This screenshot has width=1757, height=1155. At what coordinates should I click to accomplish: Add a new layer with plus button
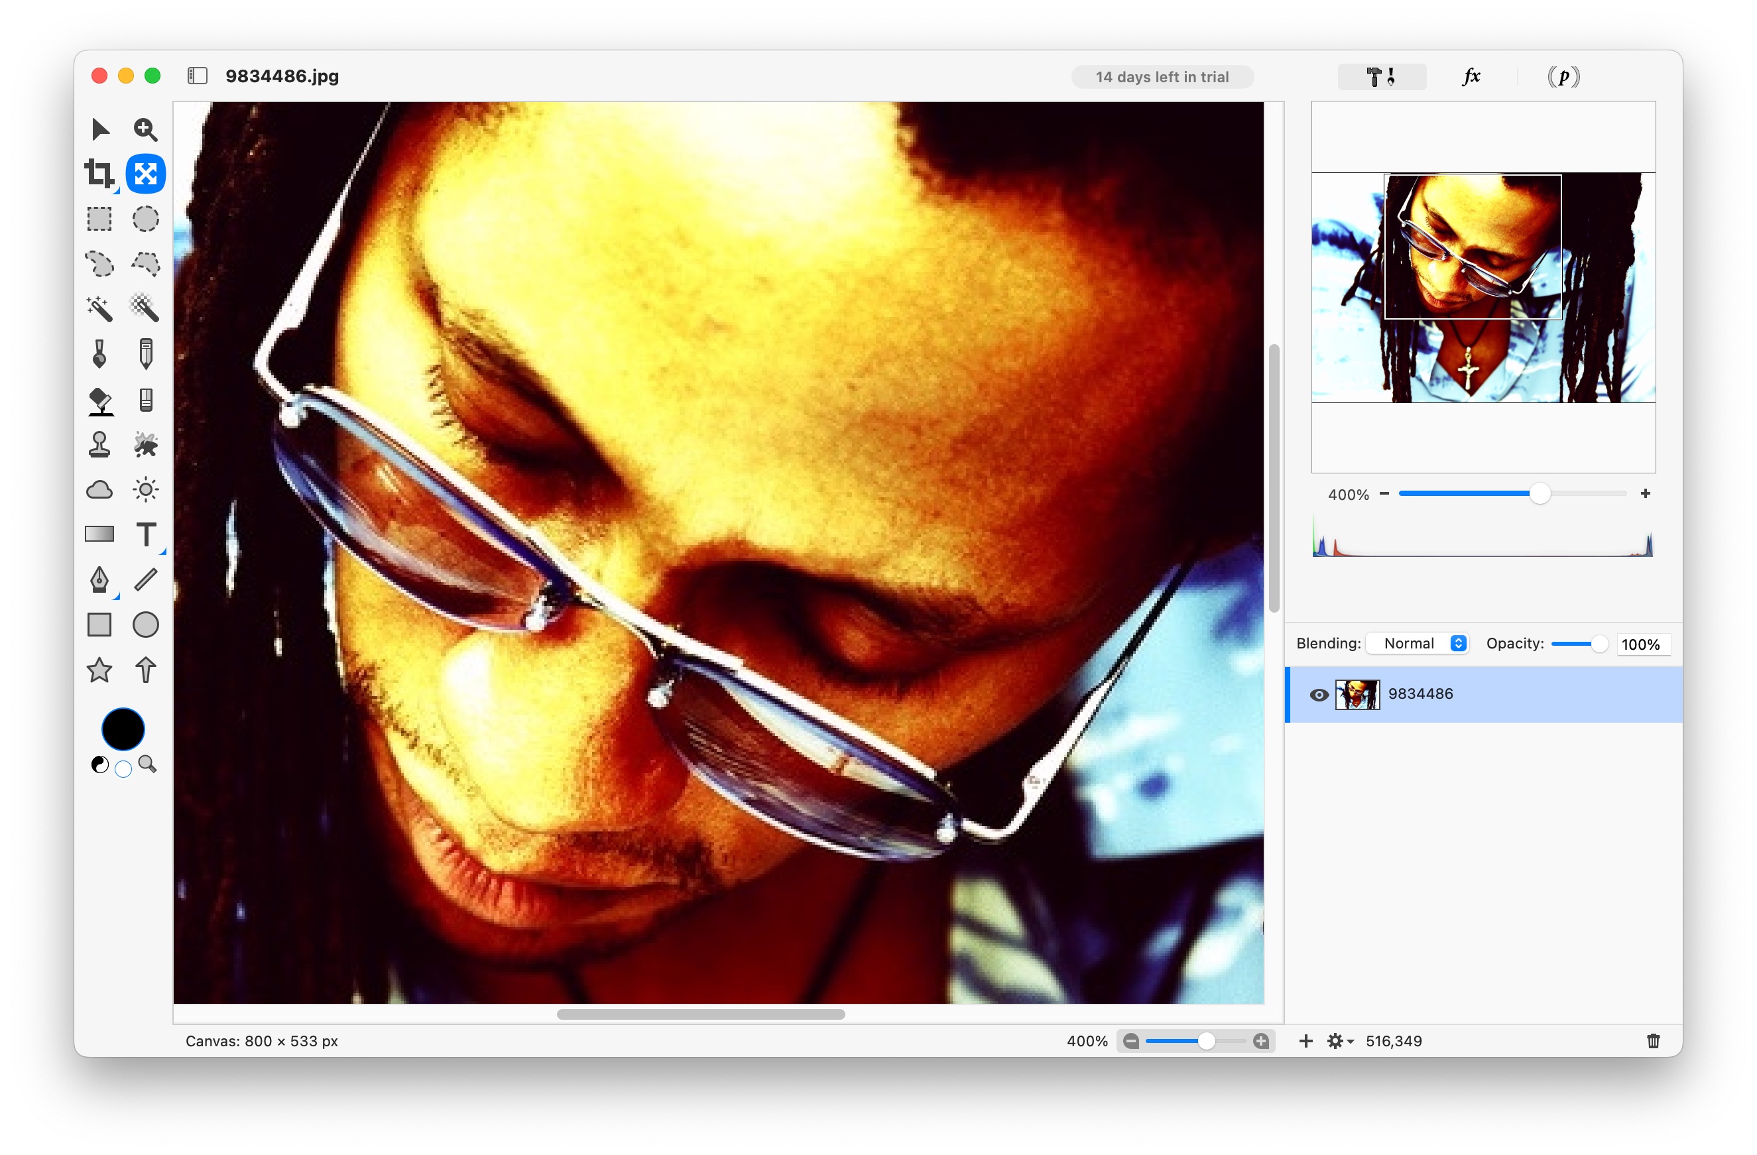(x=1305, y=1042)
